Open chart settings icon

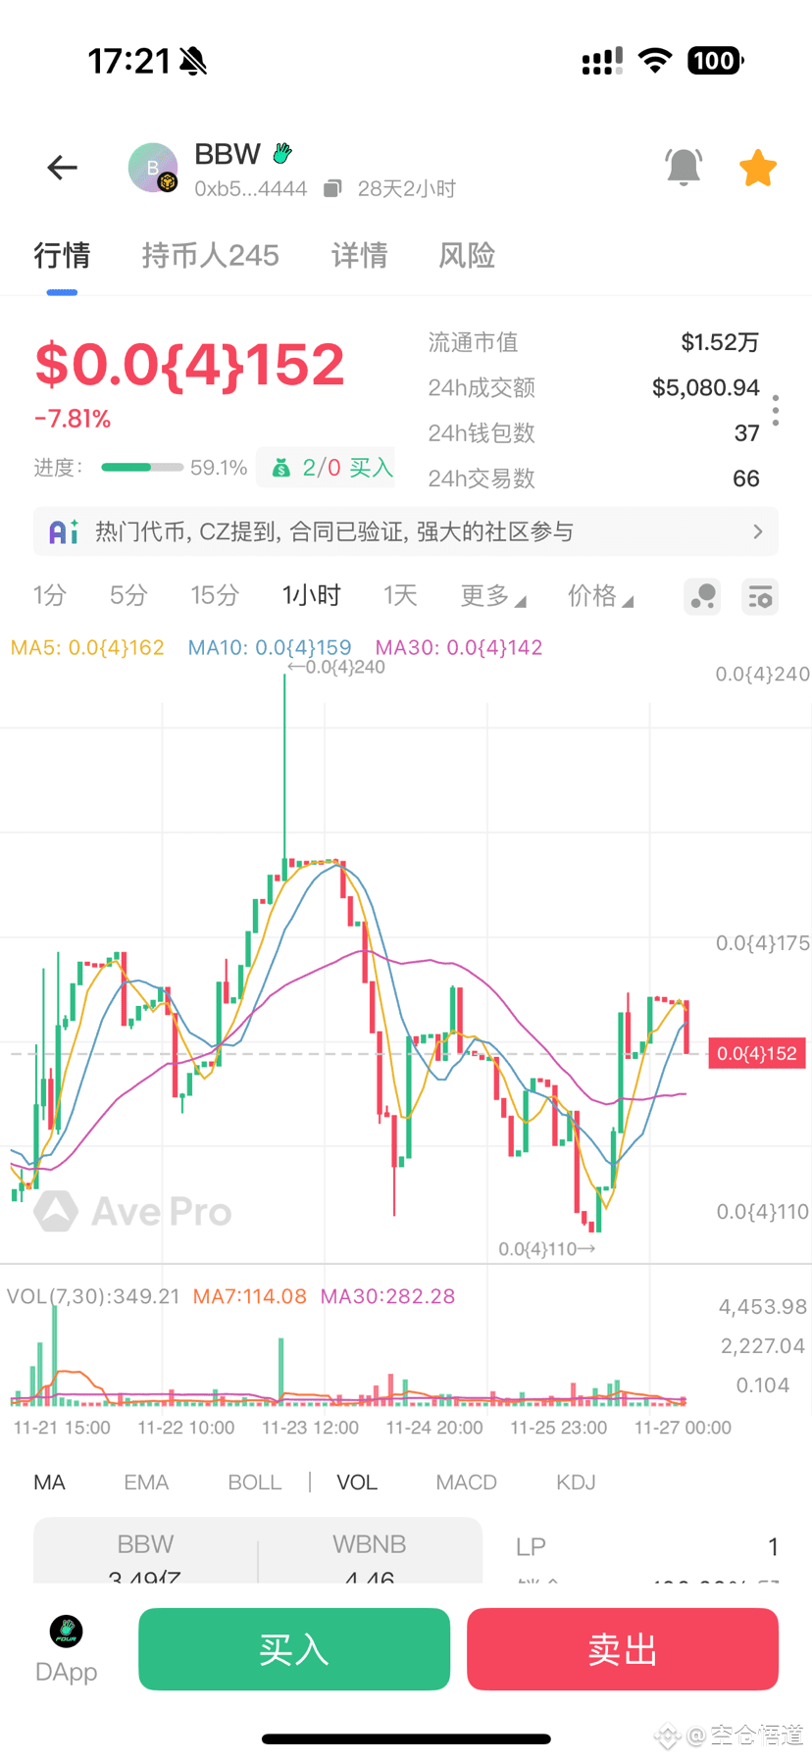pyautogui.click(x=760, y=596)
